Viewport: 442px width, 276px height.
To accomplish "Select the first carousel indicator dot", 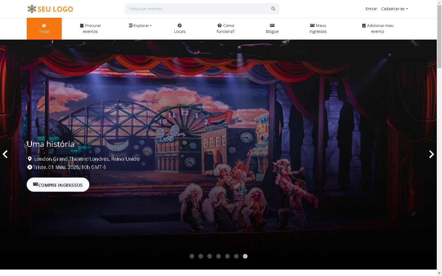I will 192,256.
